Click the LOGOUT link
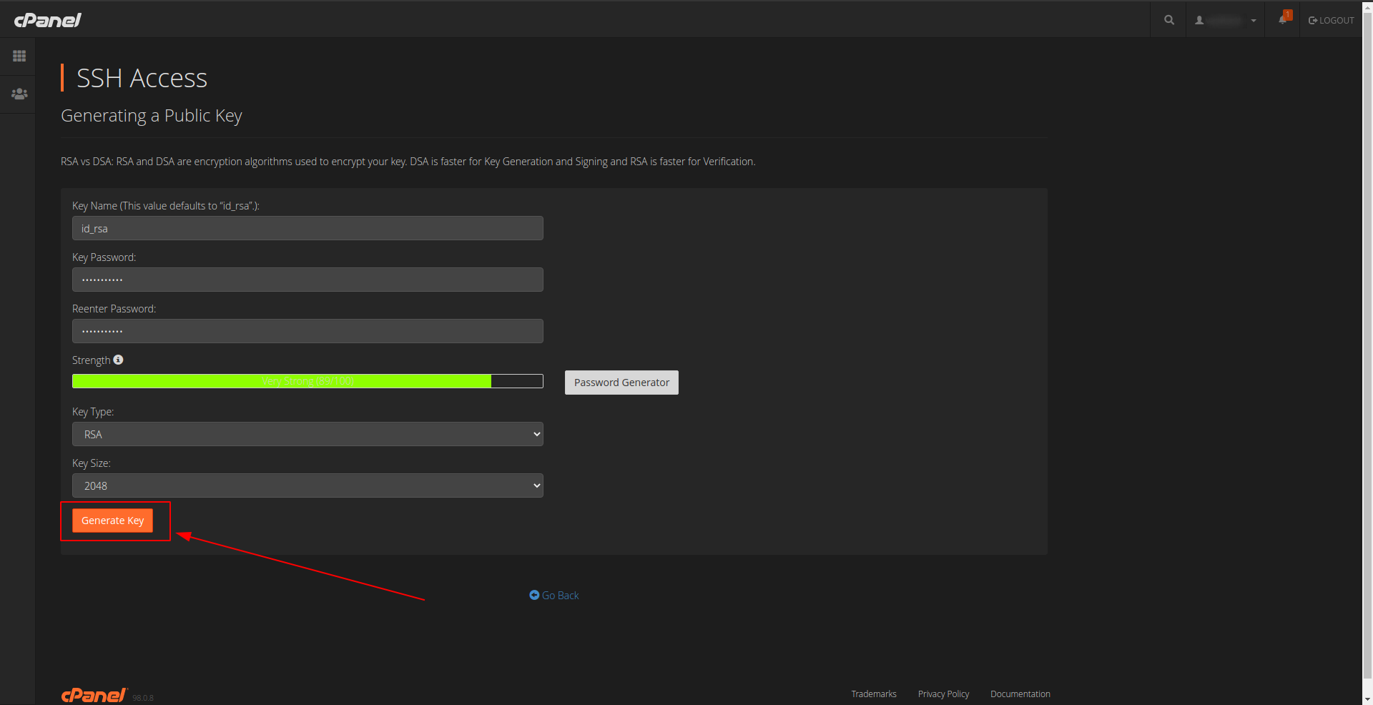1373x705 pixels. click(x=1332, y=20)
